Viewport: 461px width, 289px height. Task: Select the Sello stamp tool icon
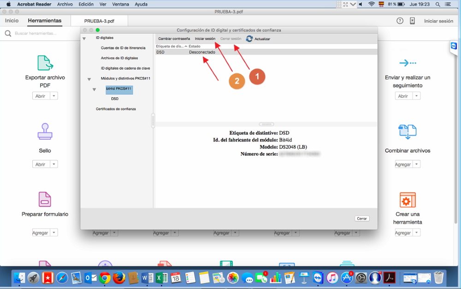45,131
